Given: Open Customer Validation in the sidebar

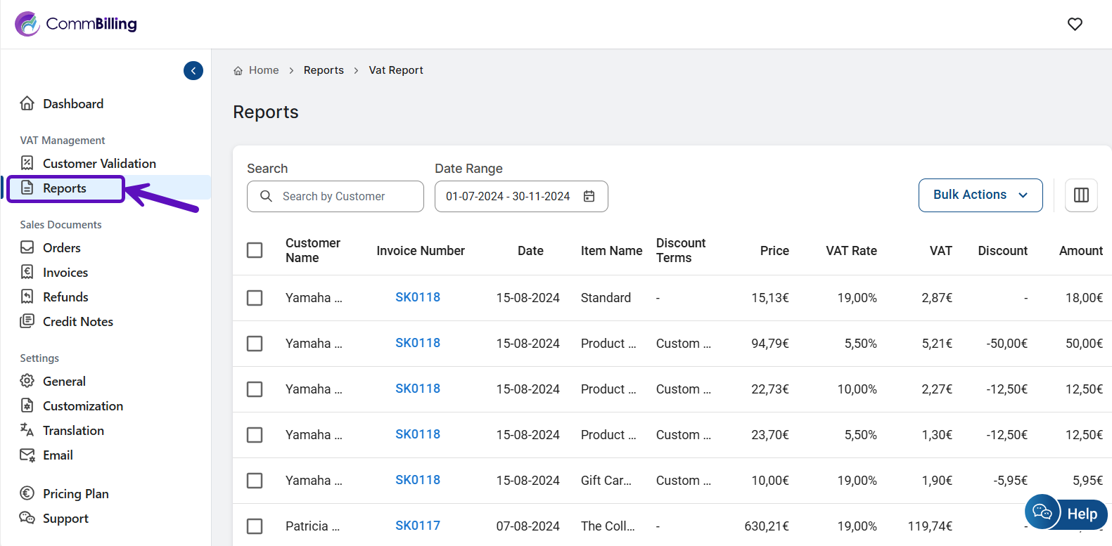Looking at the screenshot, I should coord(99,164).
